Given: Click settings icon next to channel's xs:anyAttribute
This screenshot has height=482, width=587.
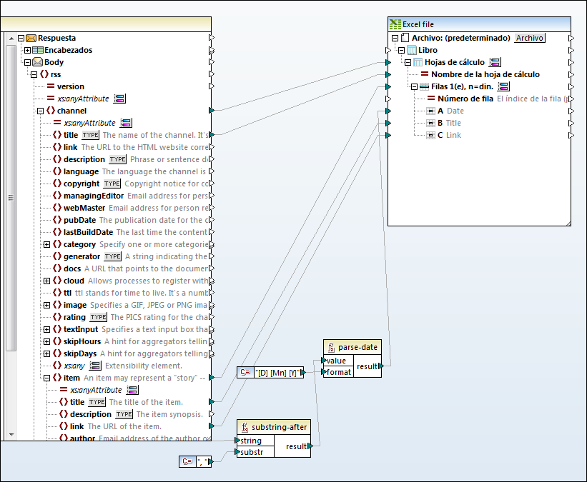Looking at the screenshot, I should point(126,122).
